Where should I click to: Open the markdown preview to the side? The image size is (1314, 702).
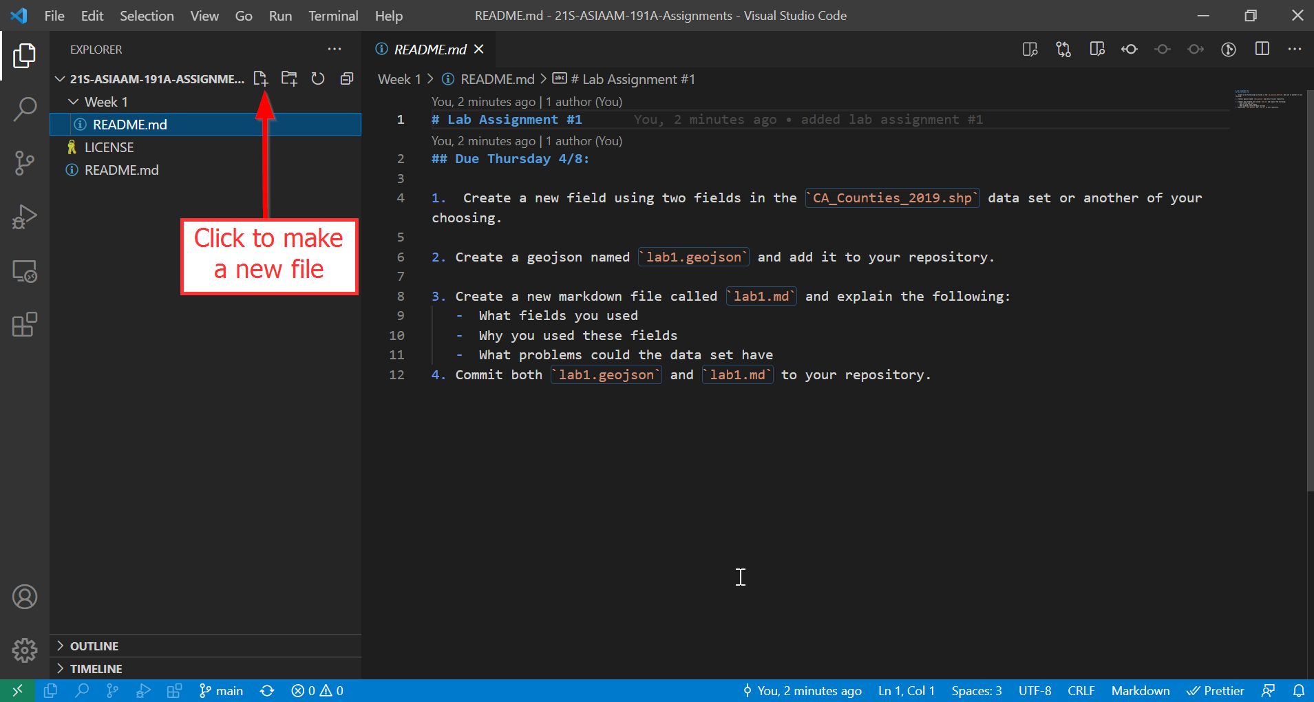(1030, 50)
